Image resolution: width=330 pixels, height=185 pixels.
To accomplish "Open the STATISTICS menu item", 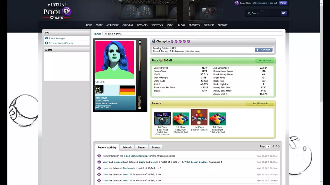I will click(x=157, y=25).
